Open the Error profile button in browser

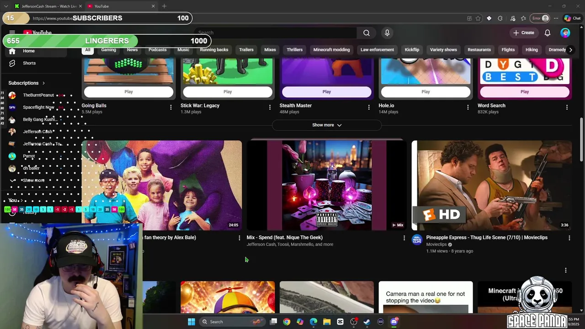(x=540, y=18)
